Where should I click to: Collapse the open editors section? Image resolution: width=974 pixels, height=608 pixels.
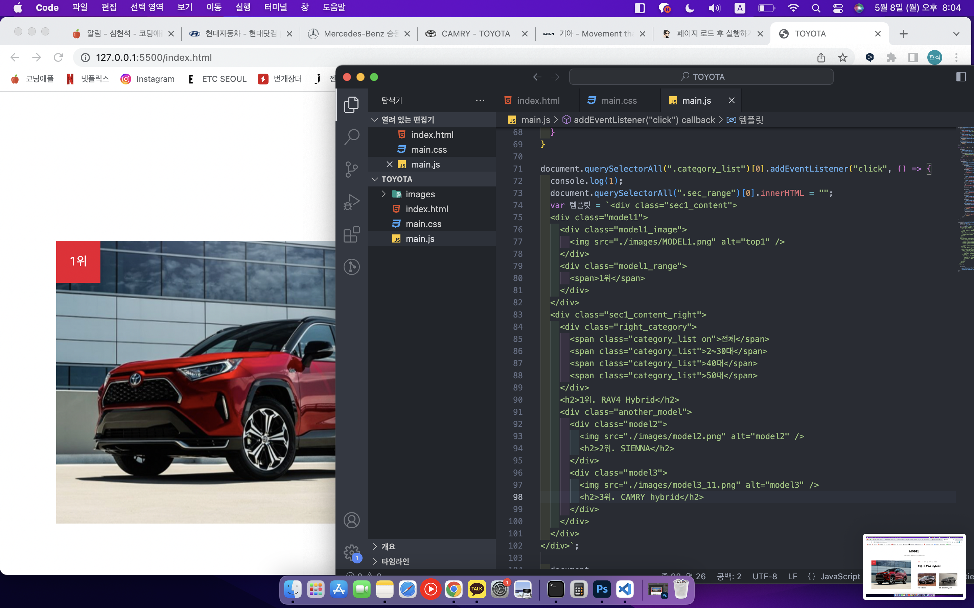point(432,120)
